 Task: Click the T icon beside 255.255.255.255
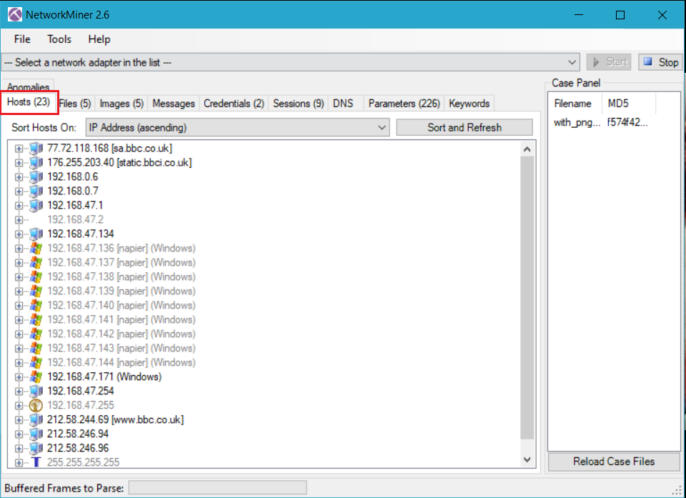(x=36, y=462)
